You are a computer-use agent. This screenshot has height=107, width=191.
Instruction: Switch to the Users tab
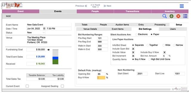click(173, 29)
